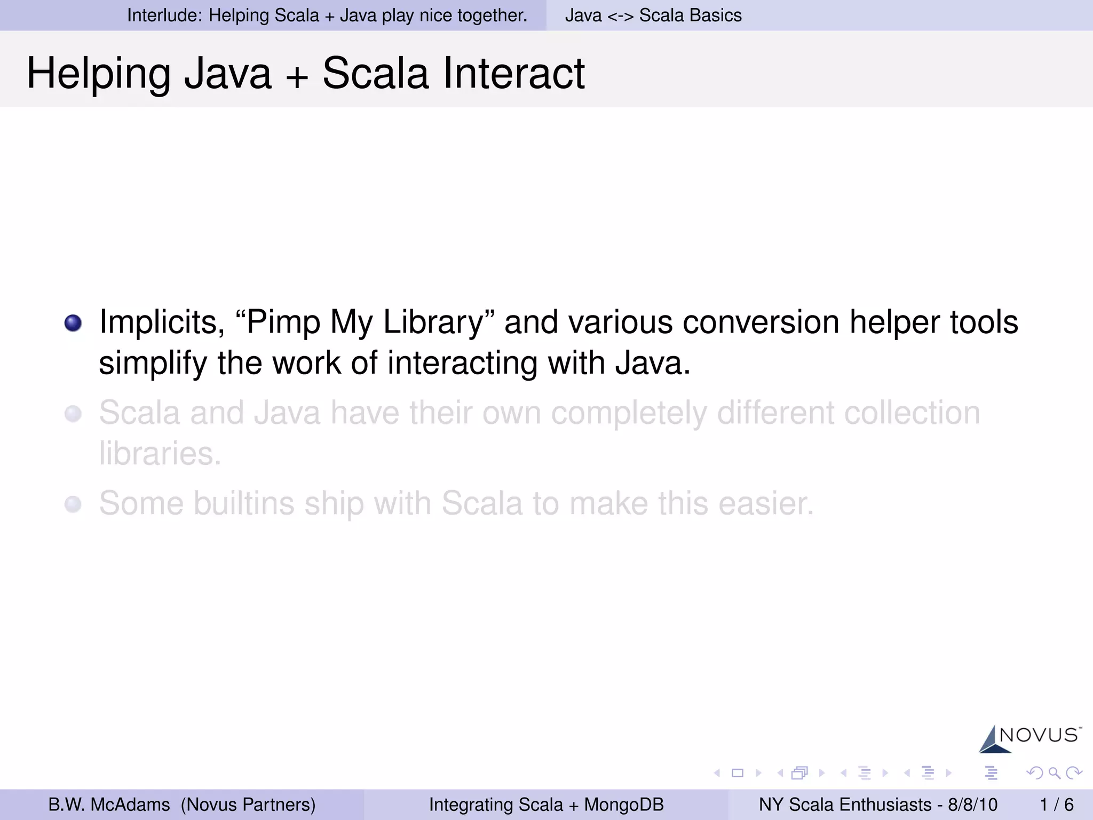Click the section navigation icon

click(928, 773)
